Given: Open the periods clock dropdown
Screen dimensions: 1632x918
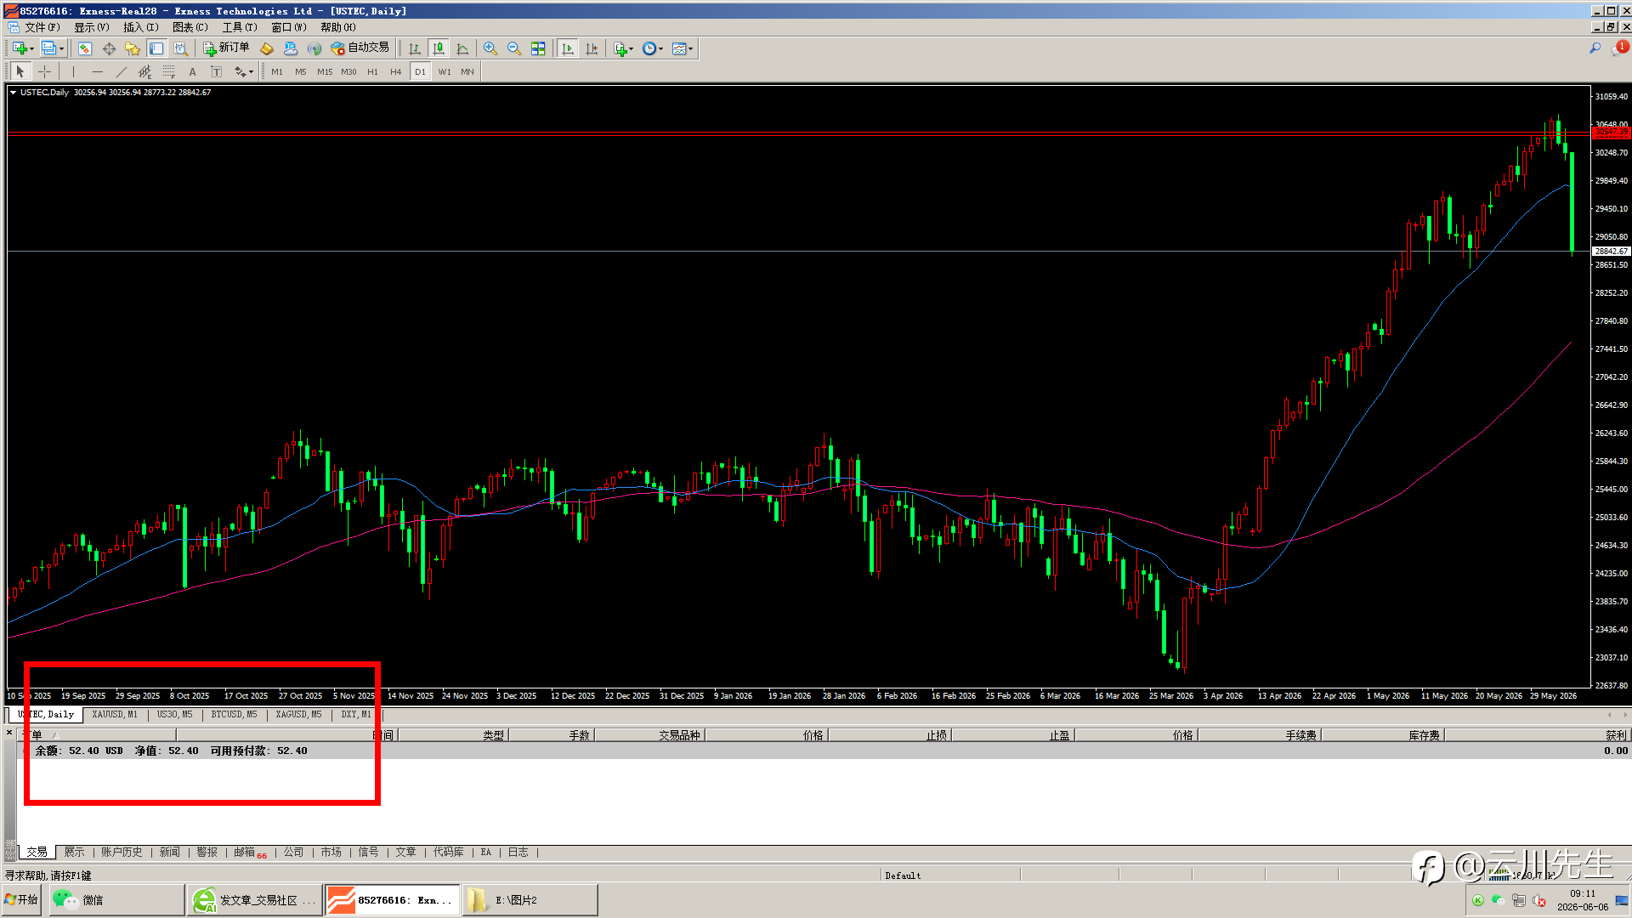Looking at the screenshot, I should click(x=653, y=48).
